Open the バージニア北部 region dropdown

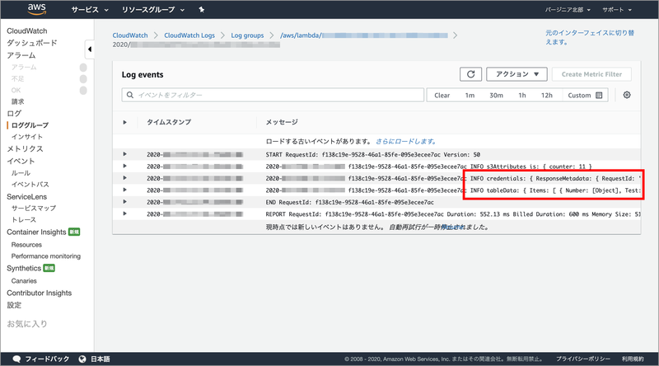[568, 10]
